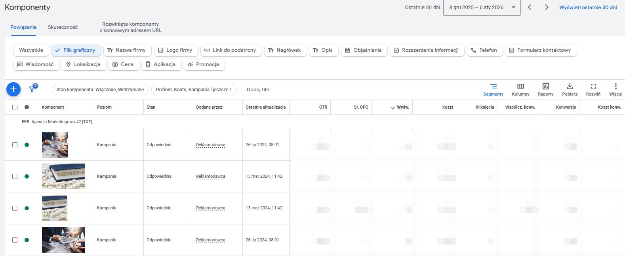Click the blue plus add component button
Viewport: 625px width, 256px height.
13,89
